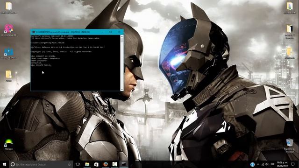Image resolution: width=299 pixels, height=168 pixels.
Task: Open File Explorer from the taskbar
Action: pos(87,164)
